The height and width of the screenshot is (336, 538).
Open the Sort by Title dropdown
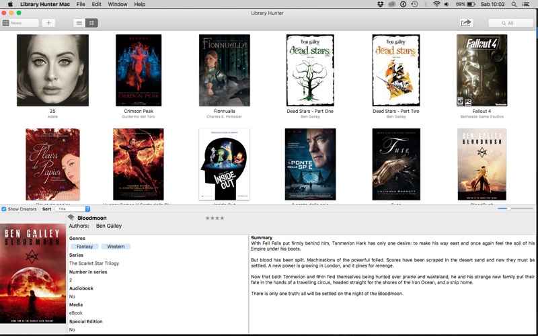click(x=73, y=209)
